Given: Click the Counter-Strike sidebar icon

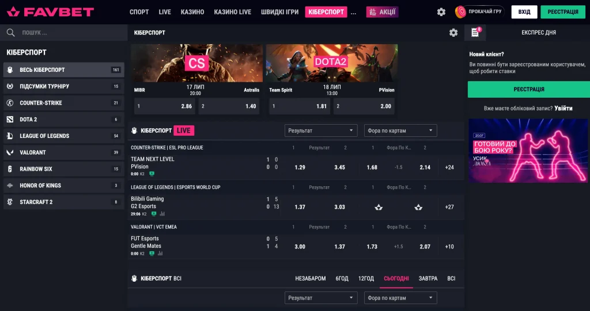Looking at the screenshot, I should tap(10, 103).
